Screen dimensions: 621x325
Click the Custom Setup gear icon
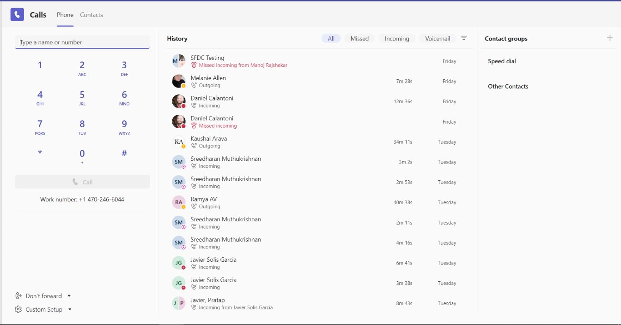(x=18, y=309)
